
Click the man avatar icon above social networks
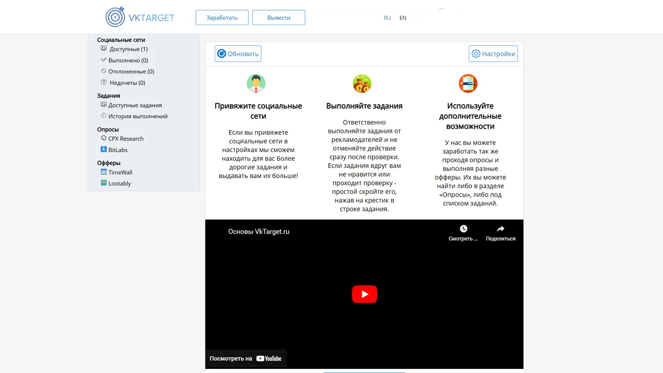[x=256, y=84]
